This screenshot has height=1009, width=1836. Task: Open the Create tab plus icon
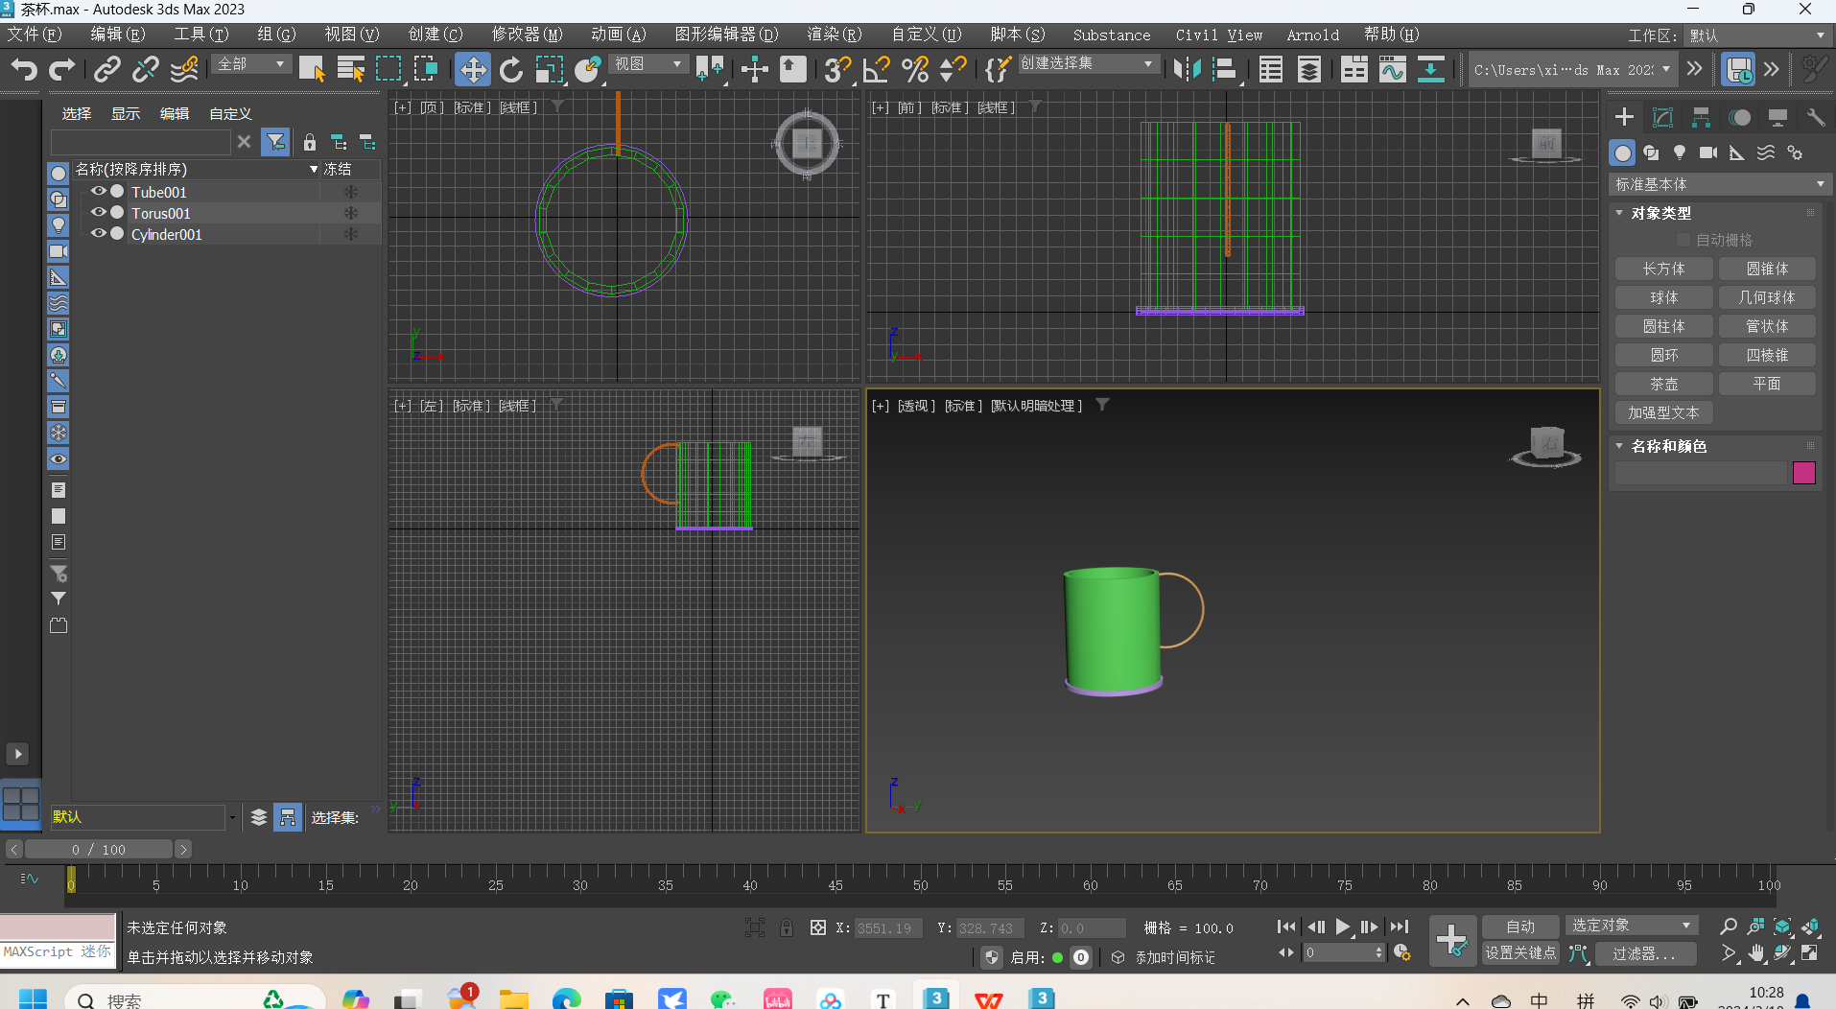pos(1624,117)
